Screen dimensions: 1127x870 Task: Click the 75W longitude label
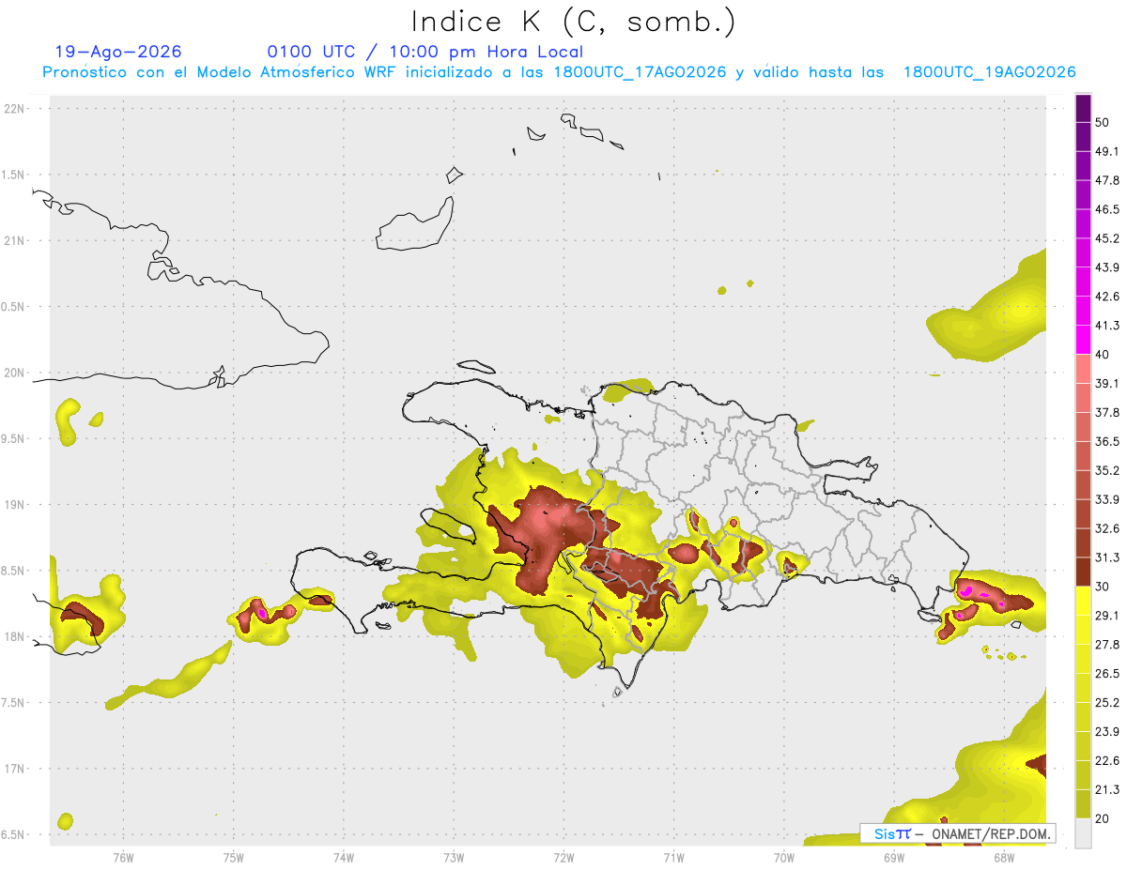pos(233,857)
